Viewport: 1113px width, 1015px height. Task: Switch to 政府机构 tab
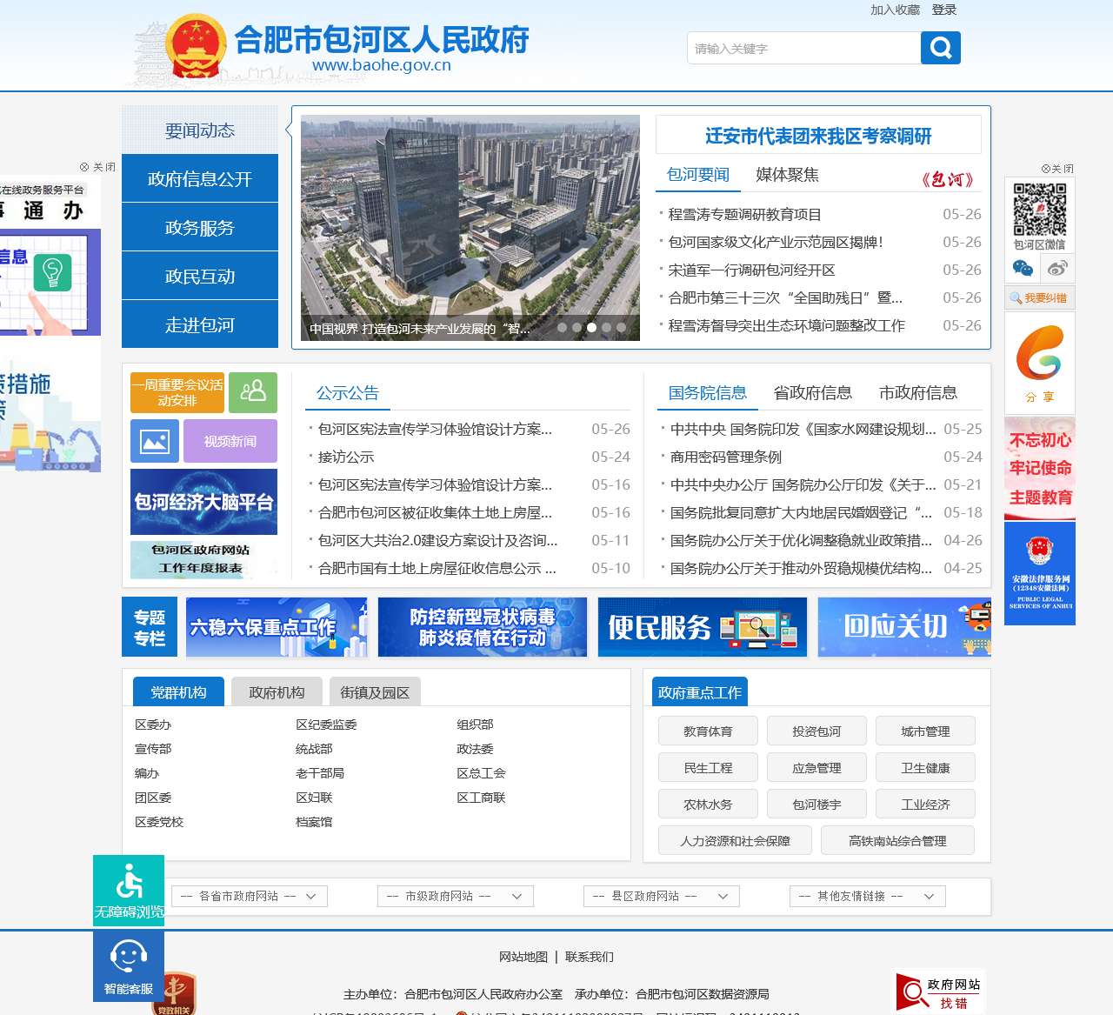(x=277, y=692)
